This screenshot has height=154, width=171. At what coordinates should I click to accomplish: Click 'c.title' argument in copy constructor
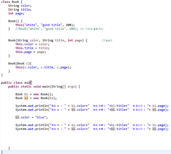click(x=47, y=67)
